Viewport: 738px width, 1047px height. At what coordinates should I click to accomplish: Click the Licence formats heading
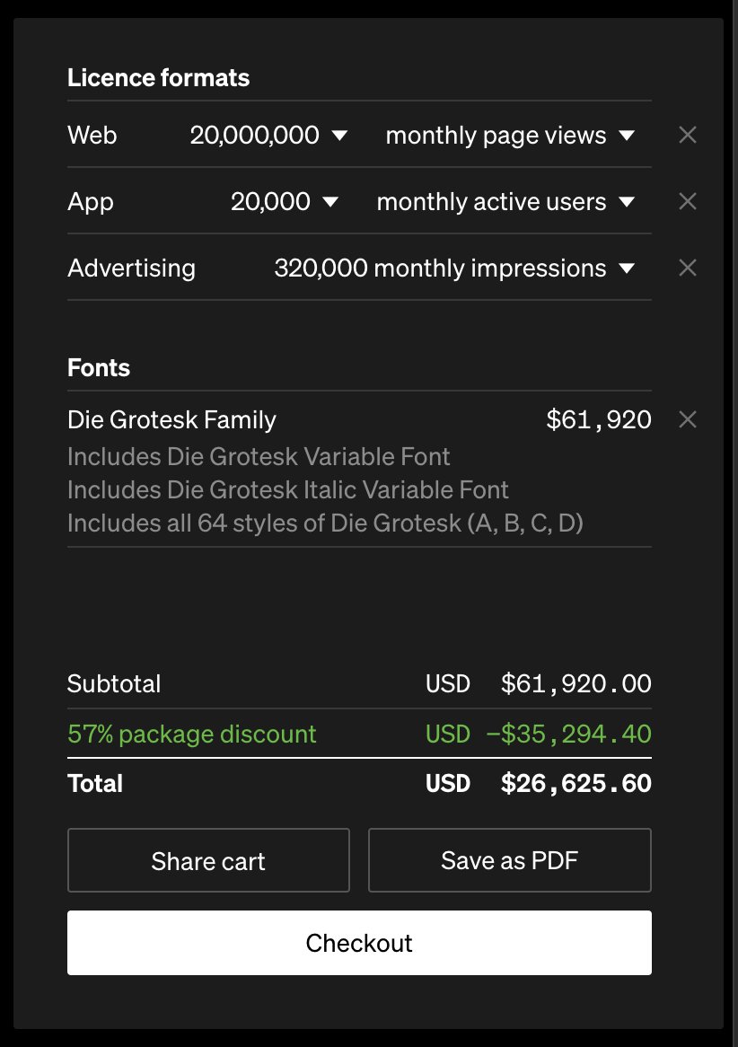(x=158, y=78)
